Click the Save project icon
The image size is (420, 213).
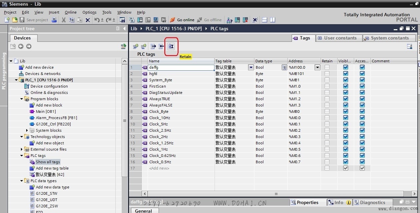click(x=22, y=20)
